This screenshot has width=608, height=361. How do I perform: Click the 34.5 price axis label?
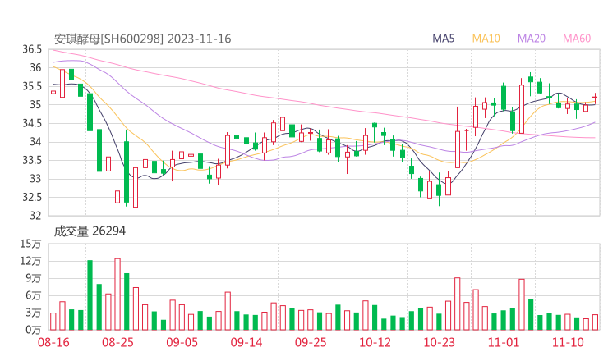coord(32,123)
